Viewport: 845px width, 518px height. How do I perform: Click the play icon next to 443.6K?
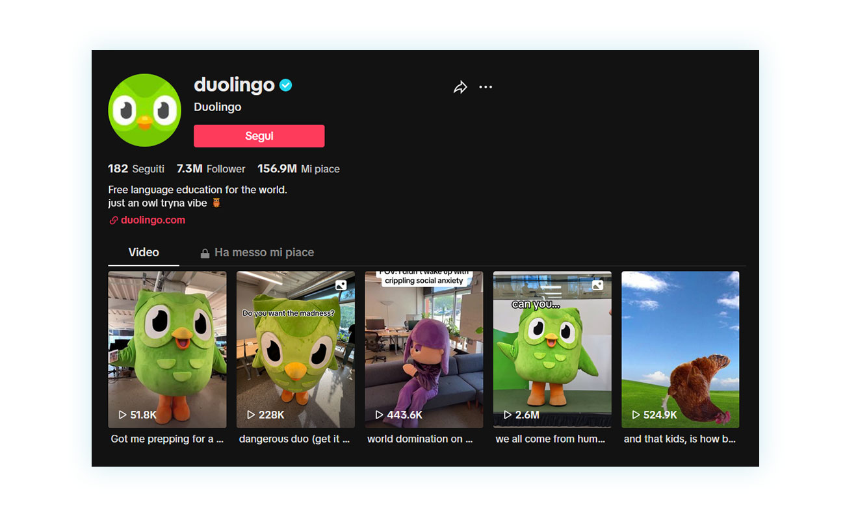pyautogui.click(x=379, y=415)
